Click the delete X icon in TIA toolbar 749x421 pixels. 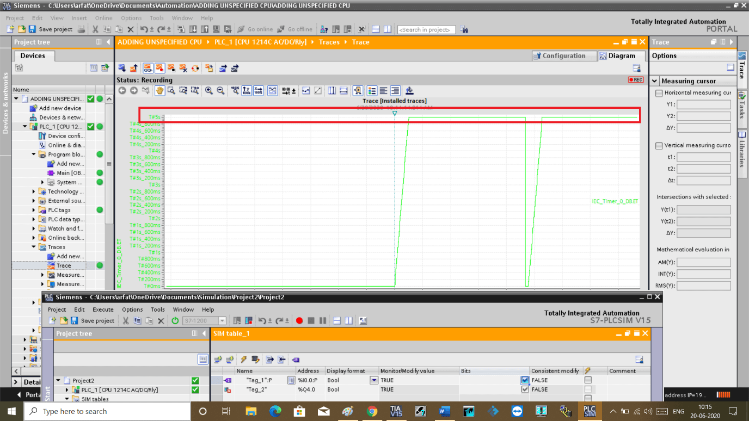[x=130, y=29]
